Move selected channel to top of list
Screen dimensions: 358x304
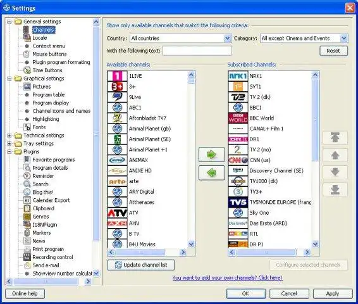coord(335,137)
